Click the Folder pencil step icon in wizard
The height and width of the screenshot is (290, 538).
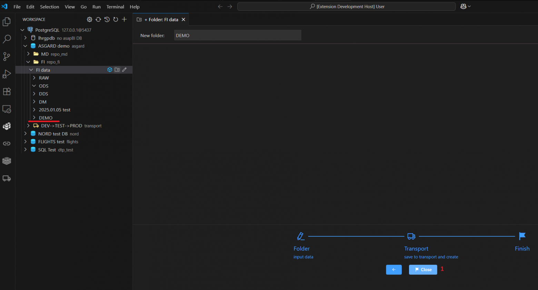301,236
